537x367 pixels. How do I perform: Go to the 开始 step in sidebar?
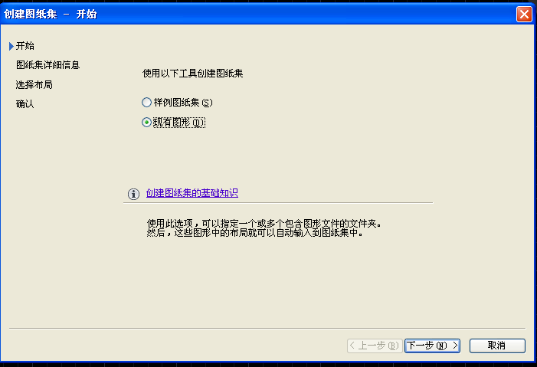tap(25, 47)
